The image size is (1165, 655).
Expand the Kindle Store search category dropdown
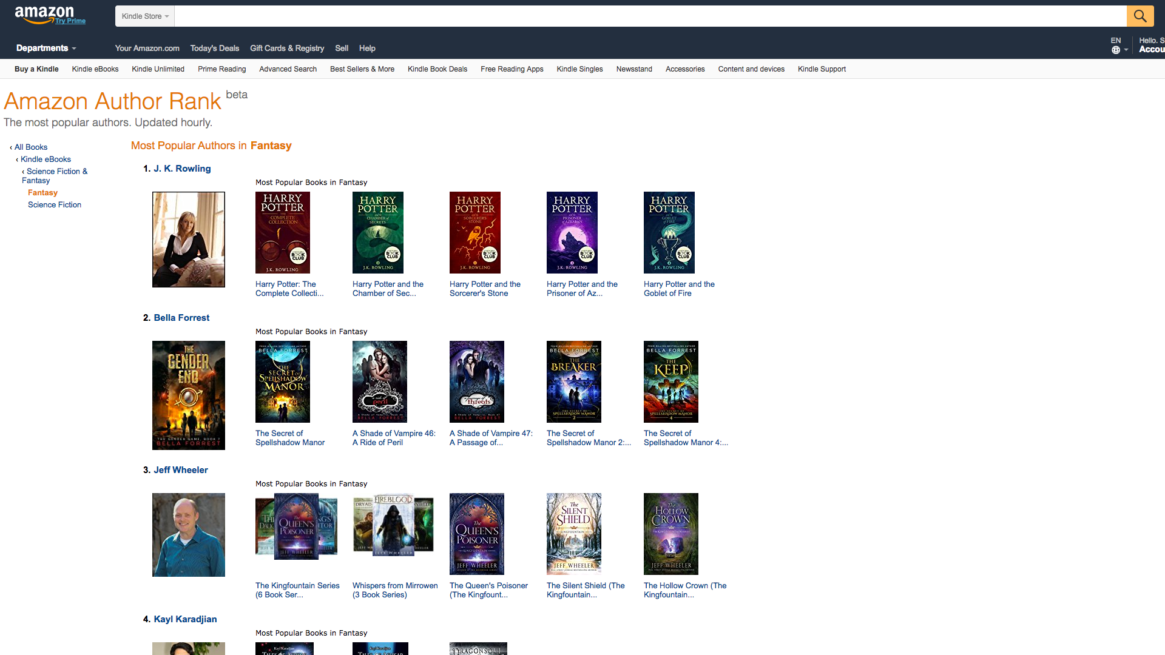[145, 16]
